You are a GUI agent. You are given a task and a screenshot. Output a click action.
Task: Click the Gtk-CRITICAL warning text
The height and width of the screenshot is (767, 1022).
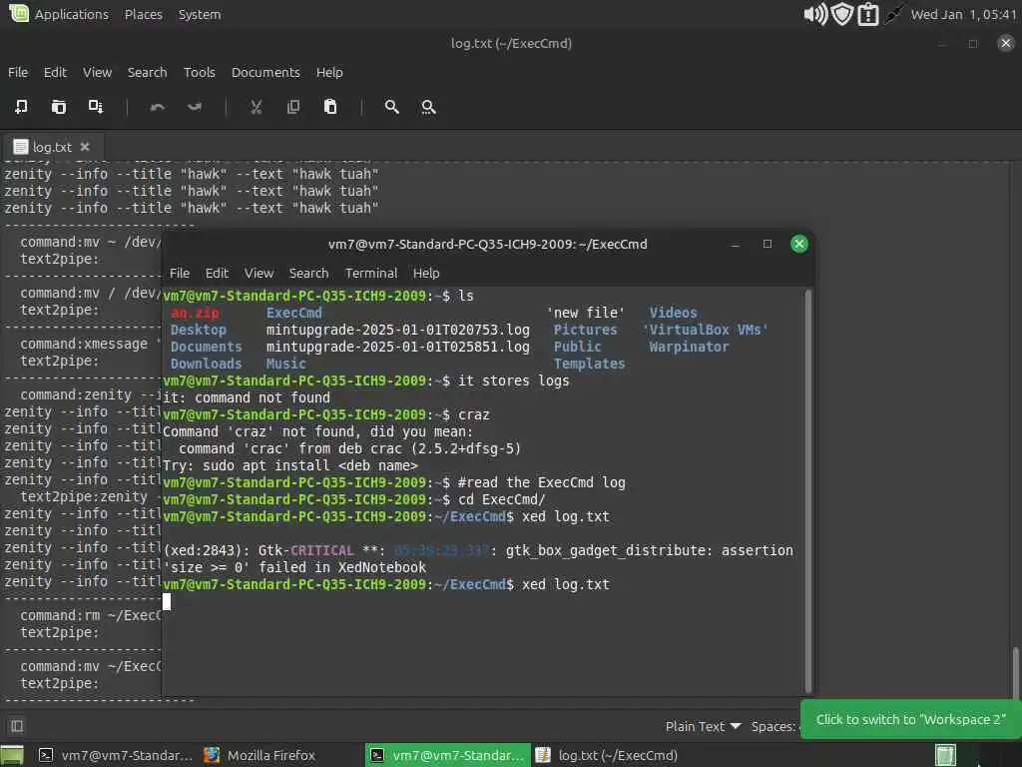305,550
